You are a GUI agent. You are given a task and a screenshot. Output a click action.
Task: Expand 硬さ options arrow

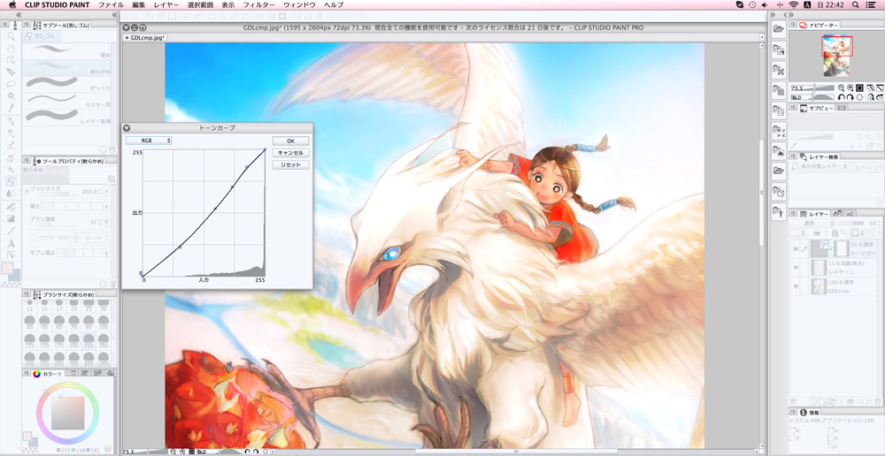(108, 206)
